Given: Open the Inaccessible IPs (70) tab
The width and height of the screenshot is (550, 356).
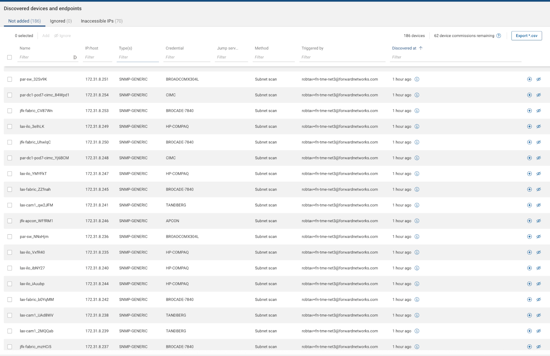Looking at the screenshot, I should 102,21.
